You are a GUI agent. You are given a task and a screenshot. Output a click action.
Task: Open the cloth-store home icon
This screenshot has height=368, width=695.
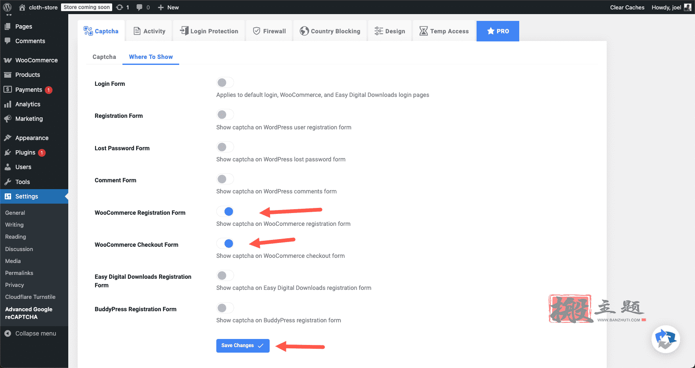pyautogui.click(x=22, y=7)
